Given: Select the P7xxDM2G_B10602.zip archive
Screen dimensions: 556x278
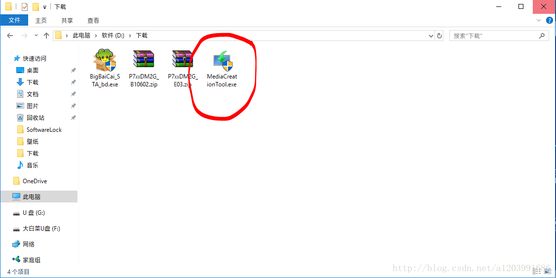Looking at the screenshot, I should click(x=143, y=60).
